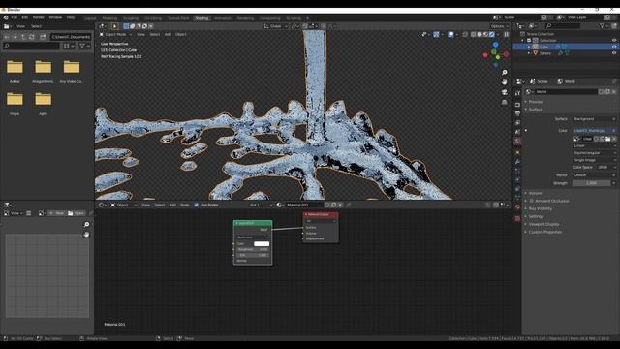Click the image editor zoom magnifier icon

(x=86, y=224)
